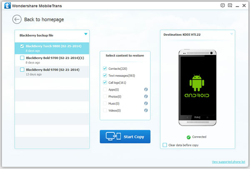Toggle the Photos(0) checkbox
The width and height of the screenshot is (250, 169).
[105, 96]
